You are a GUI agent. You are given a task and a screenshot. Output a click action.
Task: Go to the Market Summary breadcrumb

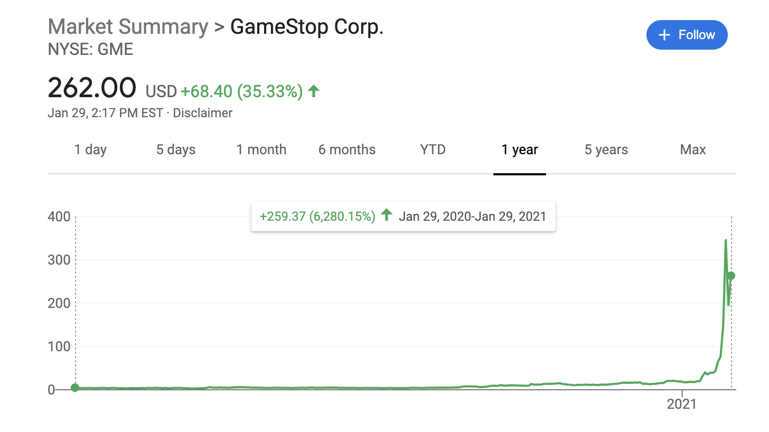click(128, 26)
